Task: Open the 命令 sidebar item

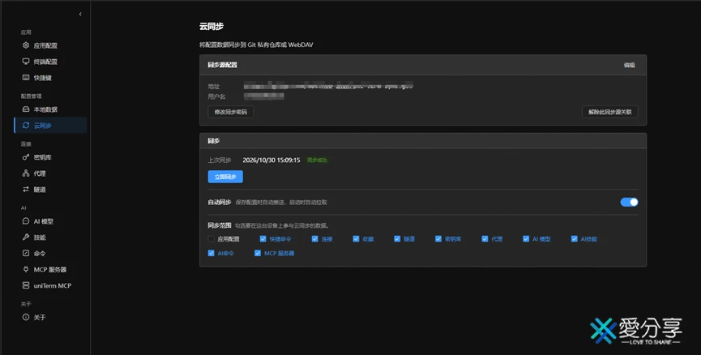Action: coord(50,254)
